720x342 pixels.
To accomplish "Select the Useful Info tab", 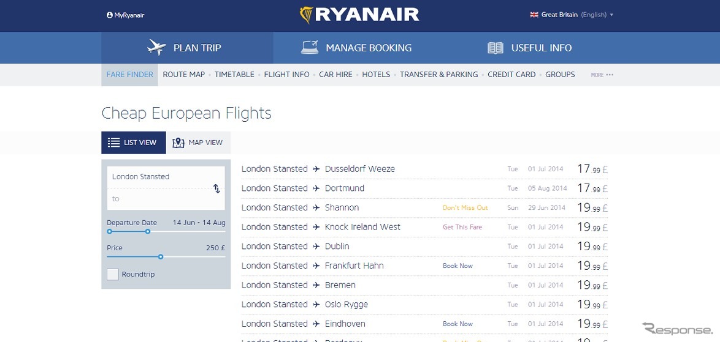I will point(529,48).
